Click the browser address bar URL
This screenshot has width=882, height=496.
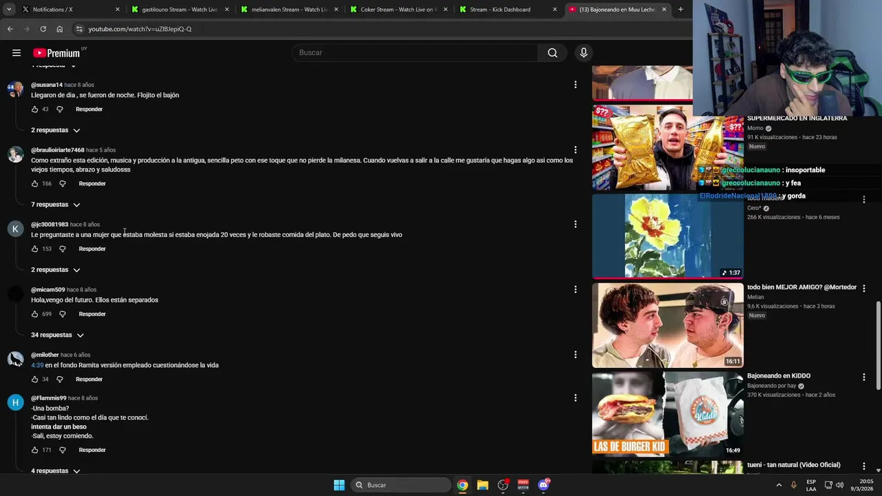click(140, 29)
